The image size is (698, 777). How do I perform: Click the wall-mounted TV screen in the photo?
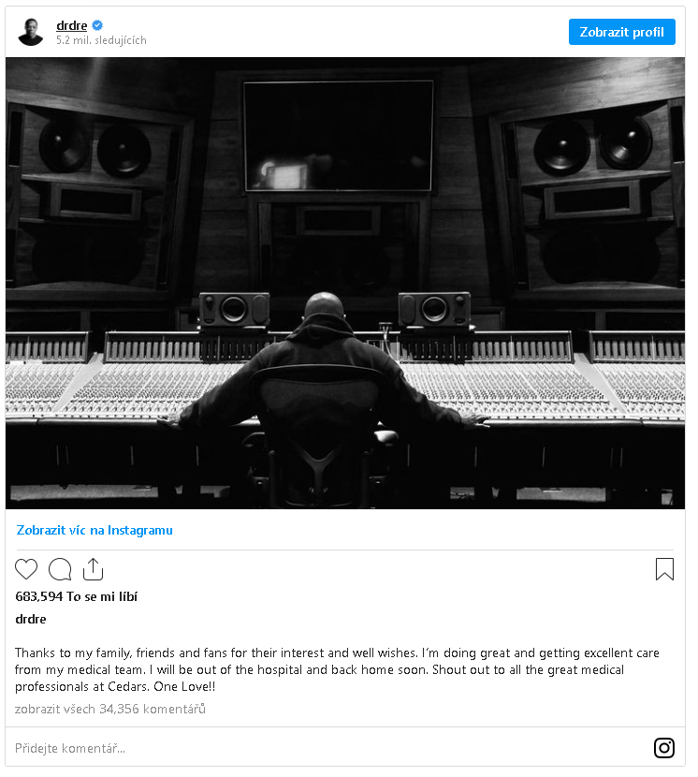click(339, 136)
